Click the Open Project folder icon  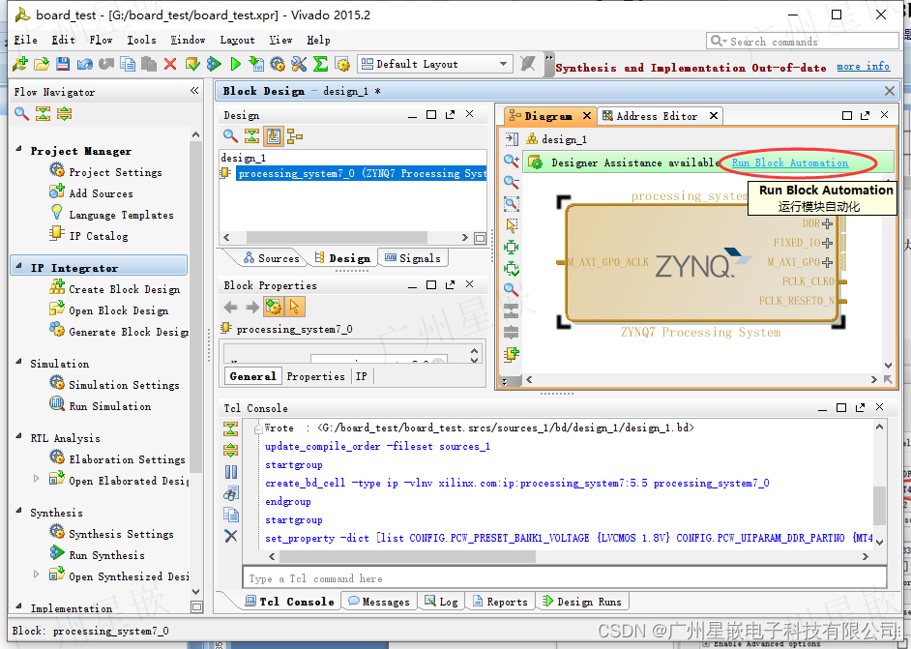click(42, 64)
